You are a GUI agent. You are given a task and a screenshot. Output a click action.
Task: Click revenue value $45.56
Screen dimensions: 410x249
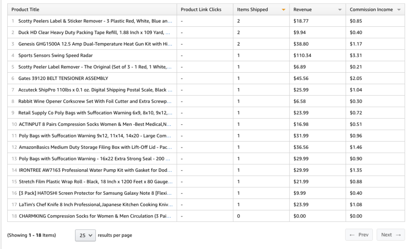point(301,78)
